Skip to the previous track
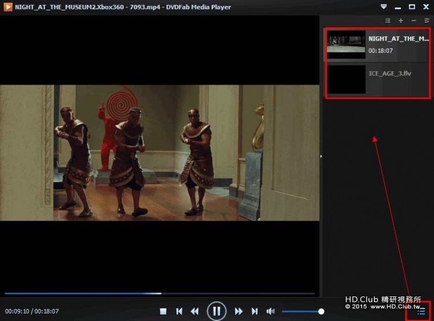Screen dimensions: 434x321 tap(179, 311)
